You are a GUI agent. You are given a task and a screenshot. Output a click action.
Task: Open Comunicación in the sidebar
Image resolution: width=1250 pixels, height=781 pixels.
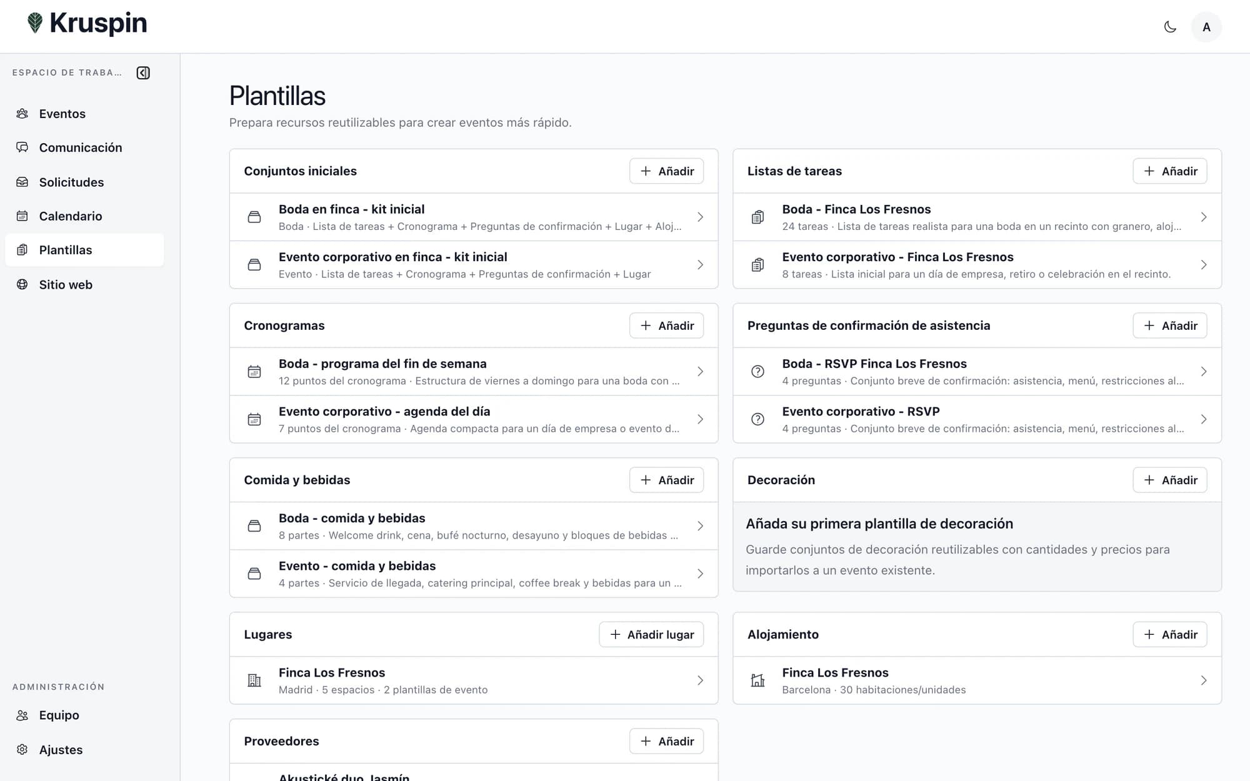[x=84, y=147]
